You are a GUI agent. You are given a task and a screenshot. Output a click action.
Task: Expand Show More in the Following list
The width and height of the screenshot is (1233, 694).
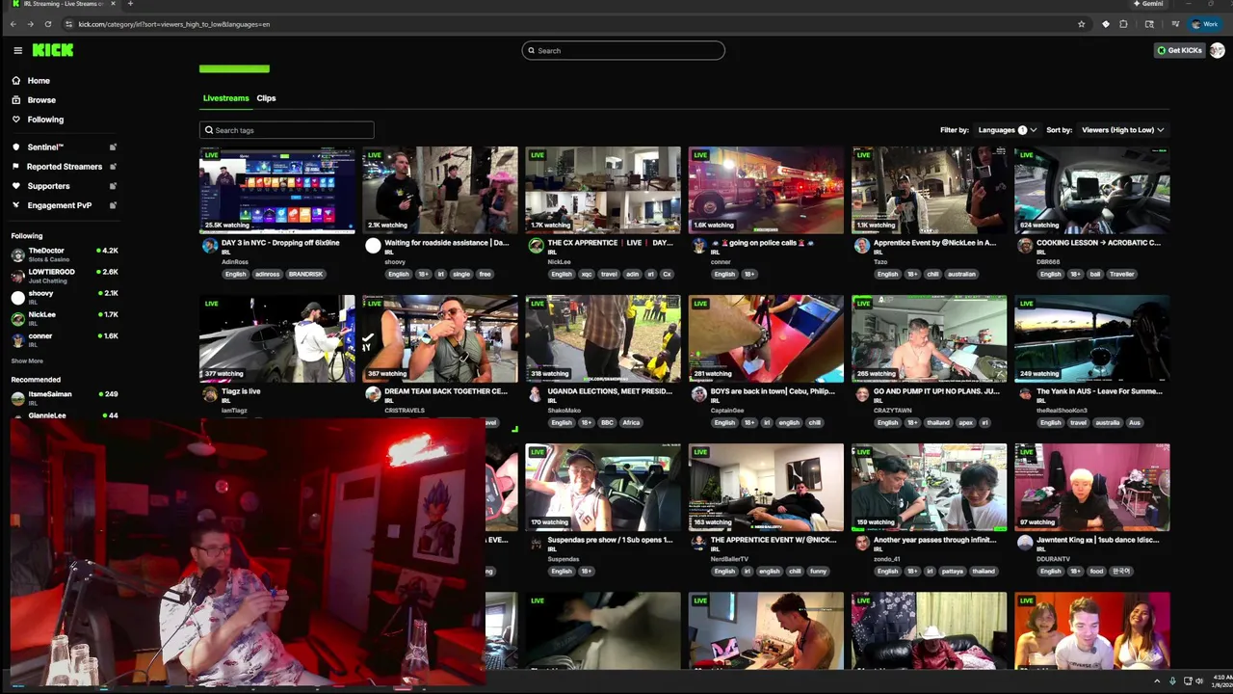pos(27,360)
